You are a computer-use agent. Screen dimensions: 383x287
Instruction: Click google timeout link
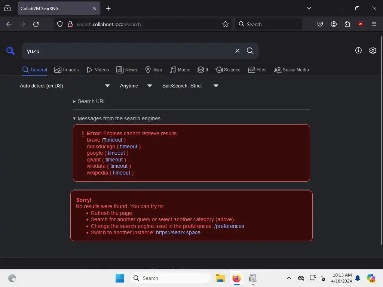(116, 153)
